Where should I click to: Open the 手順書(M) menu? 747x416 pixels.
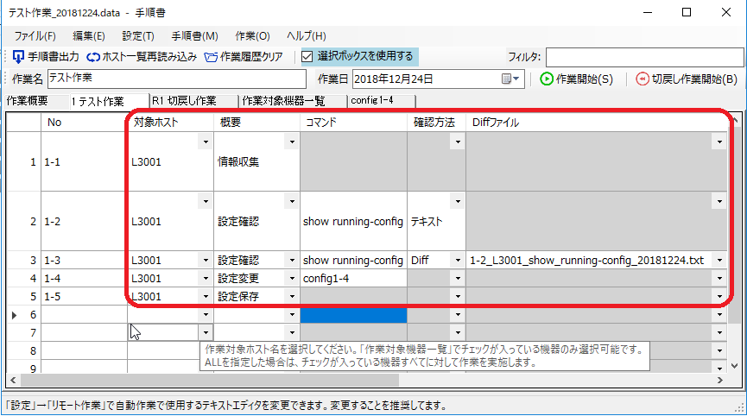pyautogui.click(x=194, y=35)
